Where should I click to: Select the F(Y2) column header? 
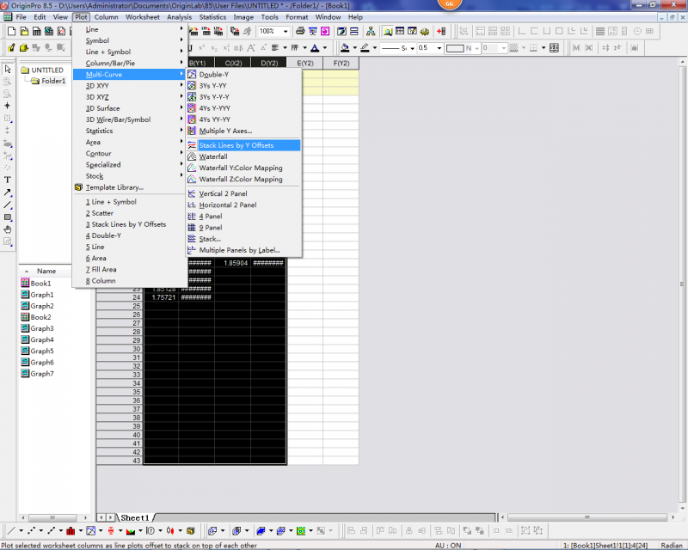click(341, 63)
